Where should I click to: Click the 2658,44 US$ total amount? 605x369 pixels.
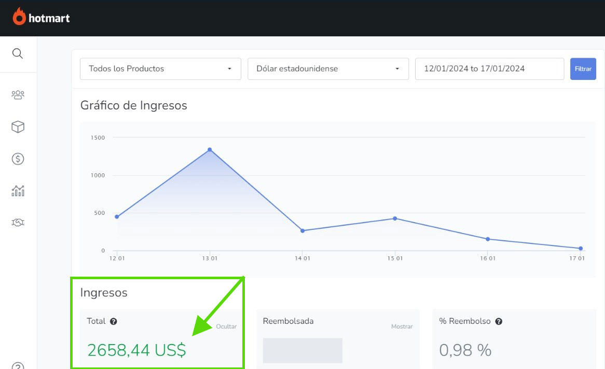click(x=136, y=350)
